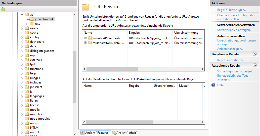Image resolution: width=260 pixels, height=136 pixels.
Task: Expand the multipart/form-data rule entry
Action: (x=85, y=43)
